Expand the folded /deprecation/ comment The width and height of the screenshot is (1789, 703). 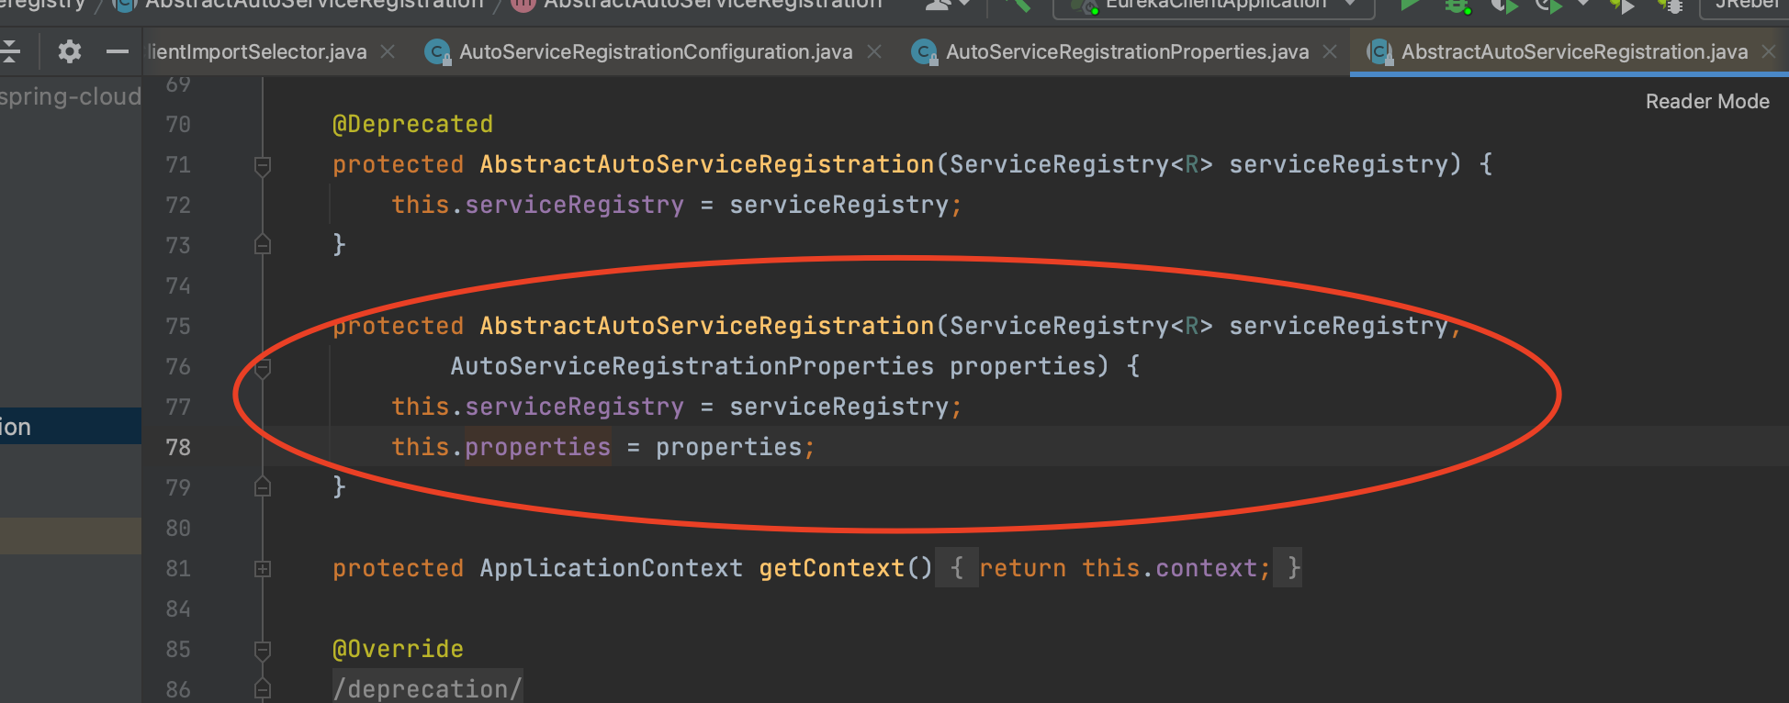point(428,689)
